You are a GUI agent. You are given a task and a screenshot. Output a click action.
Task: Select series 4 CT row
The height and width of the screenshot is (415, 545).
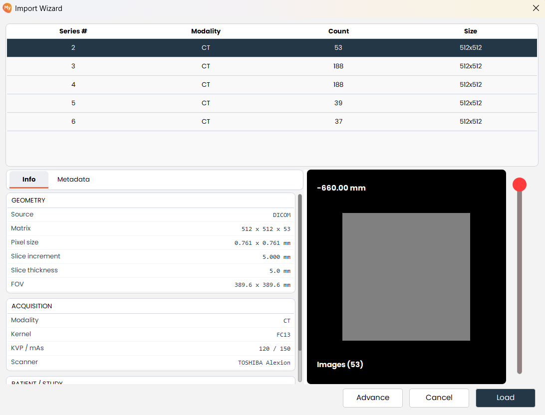point(272,84)
